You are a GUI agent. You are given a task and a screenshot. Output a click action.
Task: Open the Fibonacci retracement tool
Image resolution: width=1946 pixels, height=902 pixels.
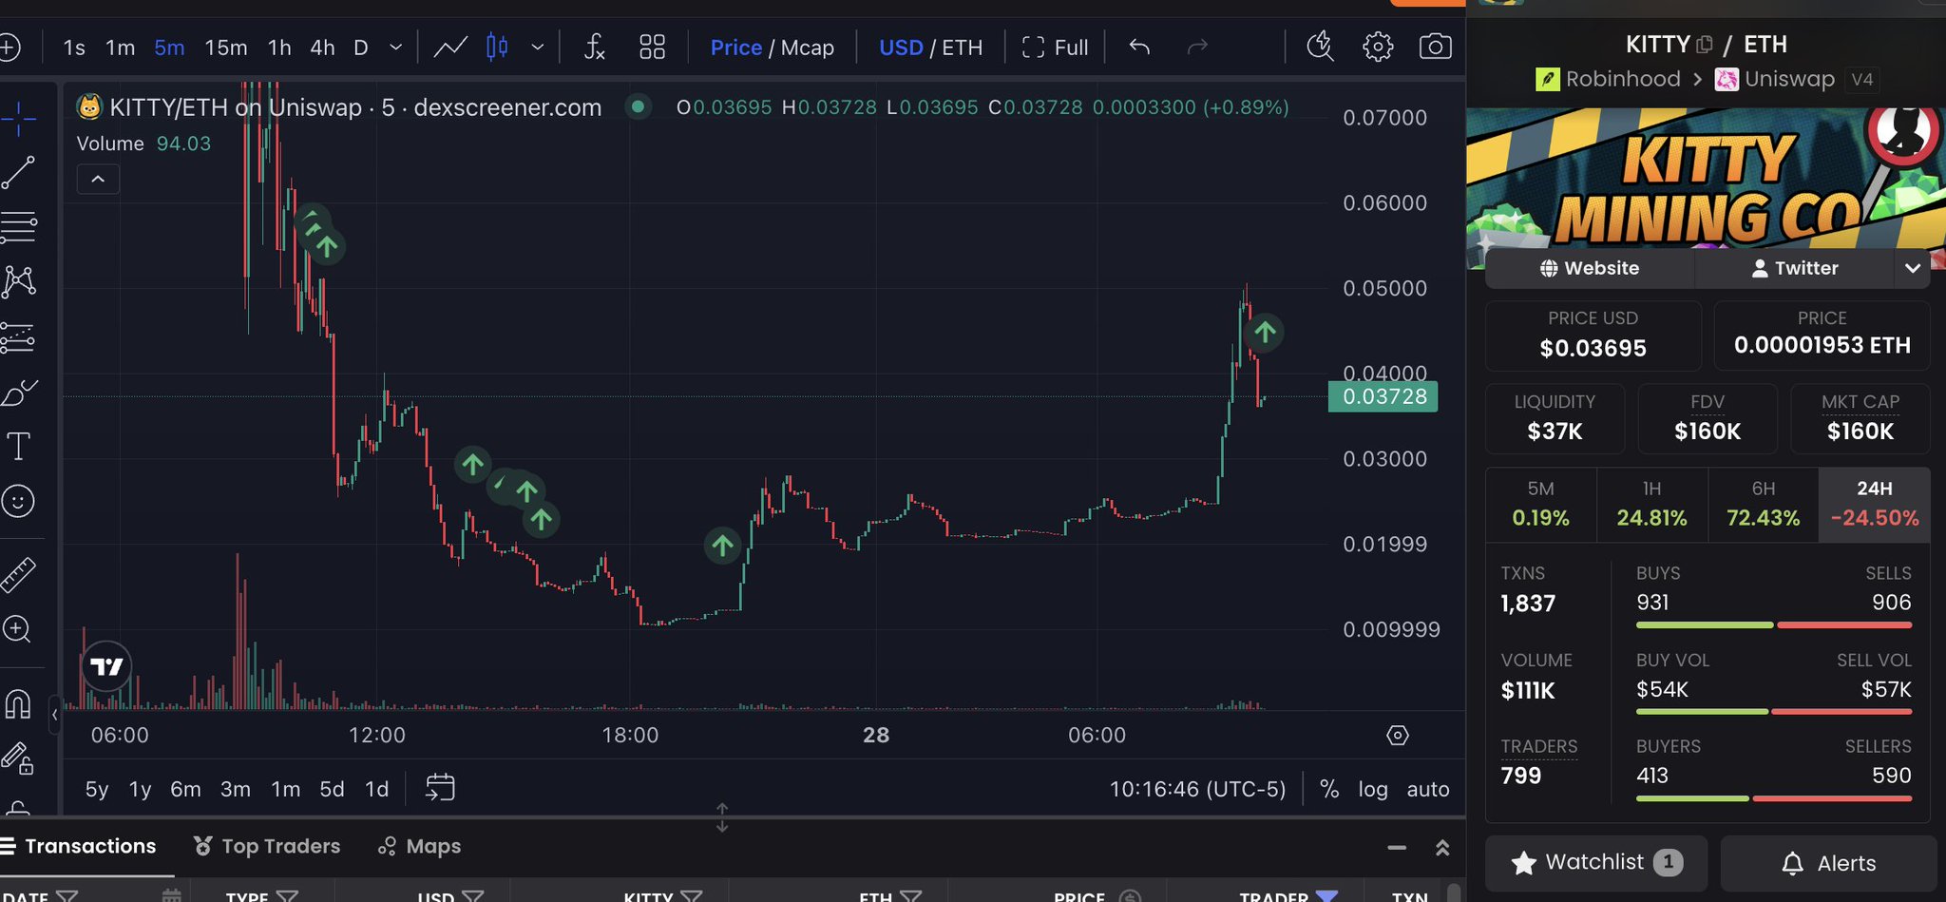click(x=18, y=227)
